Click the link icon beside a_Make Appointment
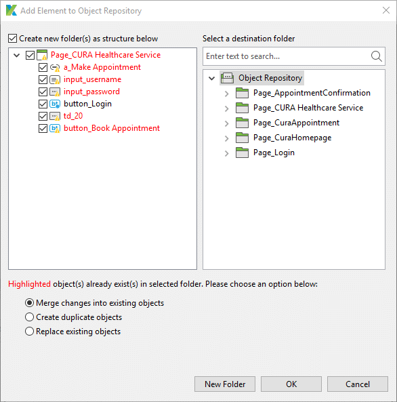 click(x=55, y=67)
